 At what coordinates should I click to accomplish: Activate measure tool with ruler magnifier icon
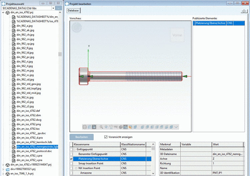click(x=116, y=127)
